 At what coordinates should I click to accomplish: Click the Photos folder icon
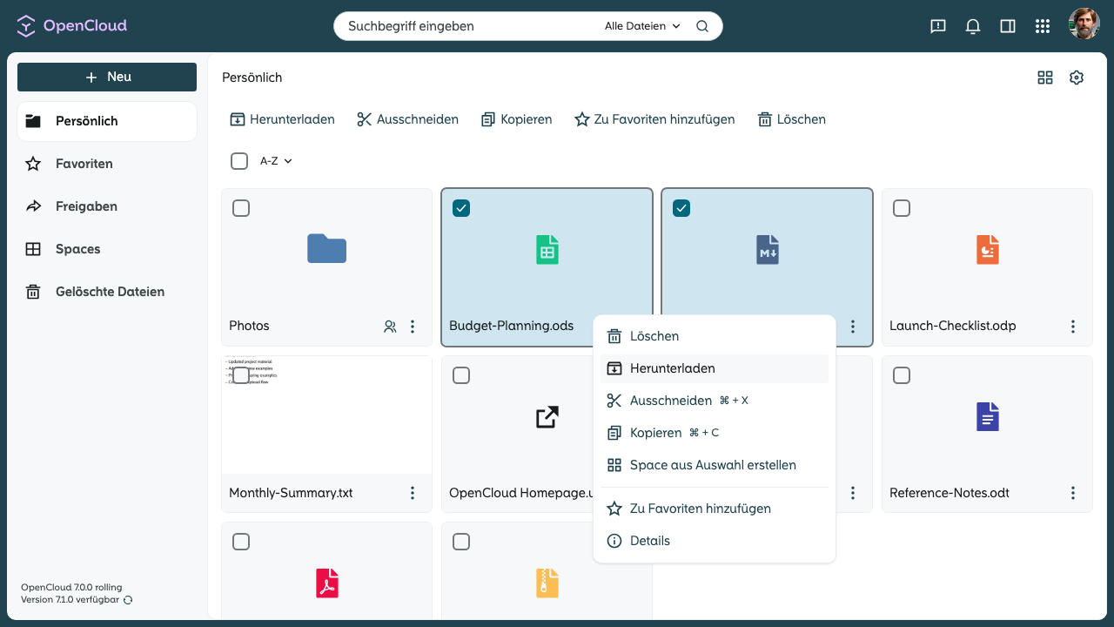[326, 249]
